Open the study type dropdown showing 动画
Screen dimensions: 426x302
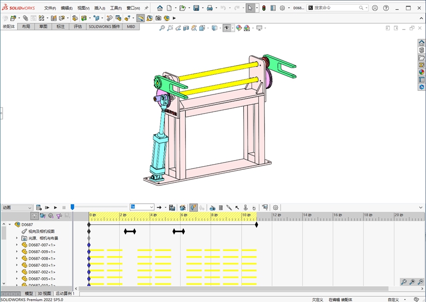17,208
